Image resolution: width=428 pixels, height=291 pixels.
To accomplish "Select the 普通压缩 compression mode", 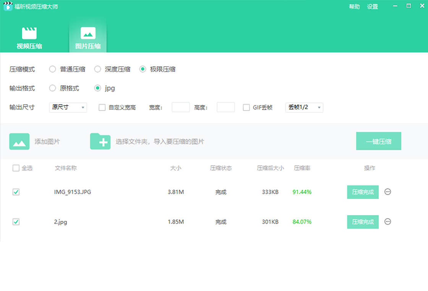I will (52, 69).
